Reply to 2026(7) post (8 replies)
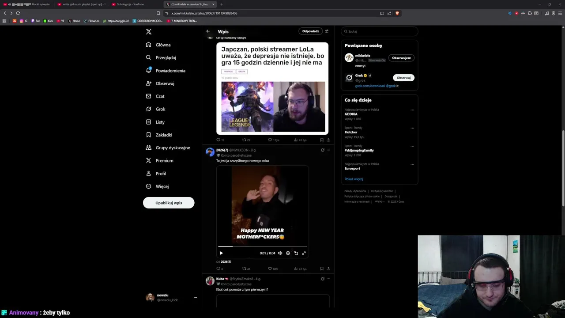This screenshot has height=318, width=565. point(220,269)
